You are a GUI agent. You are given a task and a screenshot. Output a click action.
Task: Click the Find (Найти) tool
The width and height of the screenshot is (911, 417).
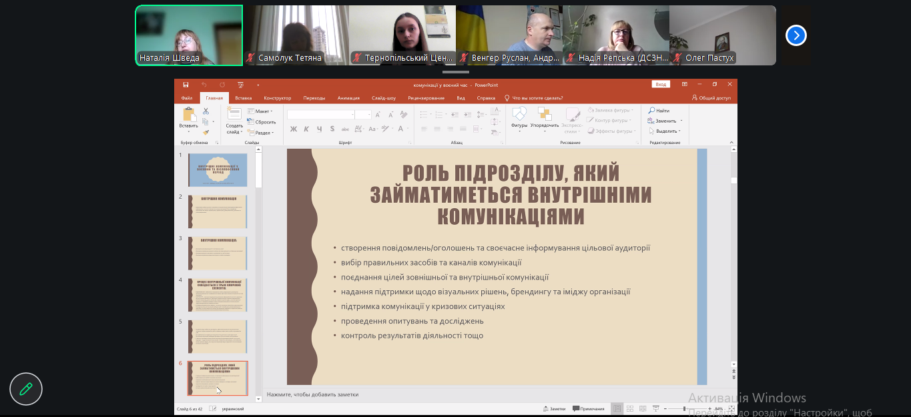pos(658,111)
